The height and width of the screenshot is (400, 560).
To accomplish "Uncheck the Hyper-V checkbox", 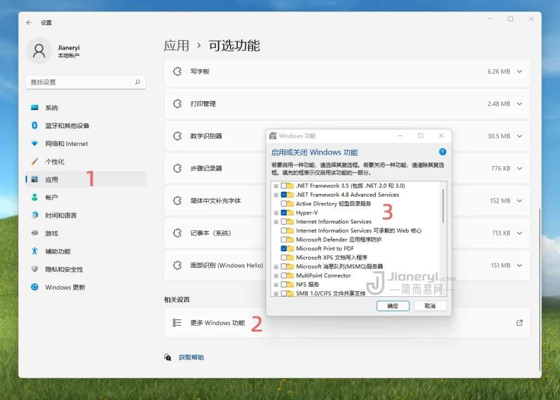I will (x=284, y=213).
